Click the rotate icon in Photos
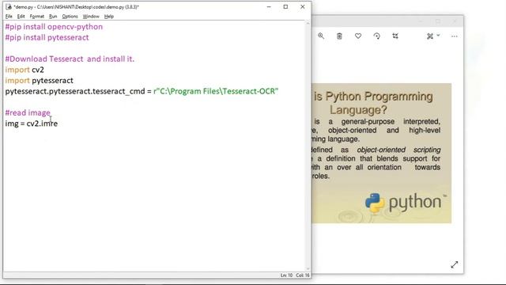Viewport: 506px width, 285px height. point(376,36)
